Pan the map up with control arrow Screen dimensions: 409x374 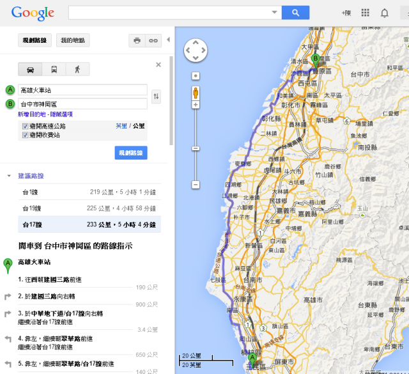pos(196,43)
